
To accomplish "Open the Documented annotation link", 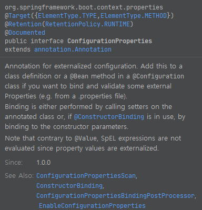I will [27, 33].
